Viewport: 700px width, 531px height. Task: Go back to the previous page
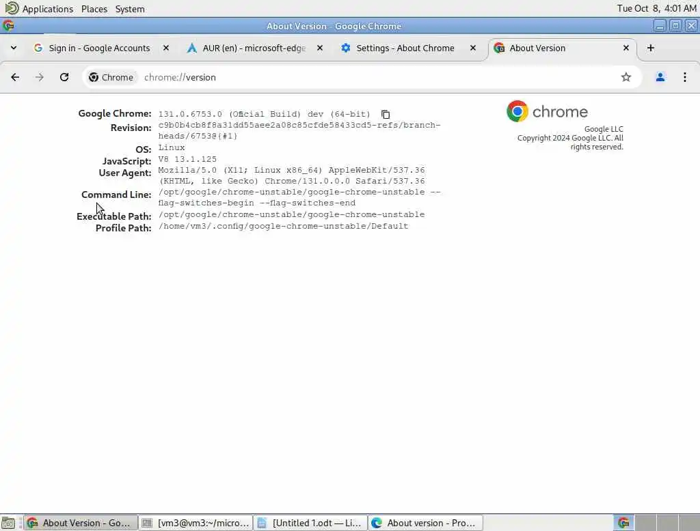point(15,77)
